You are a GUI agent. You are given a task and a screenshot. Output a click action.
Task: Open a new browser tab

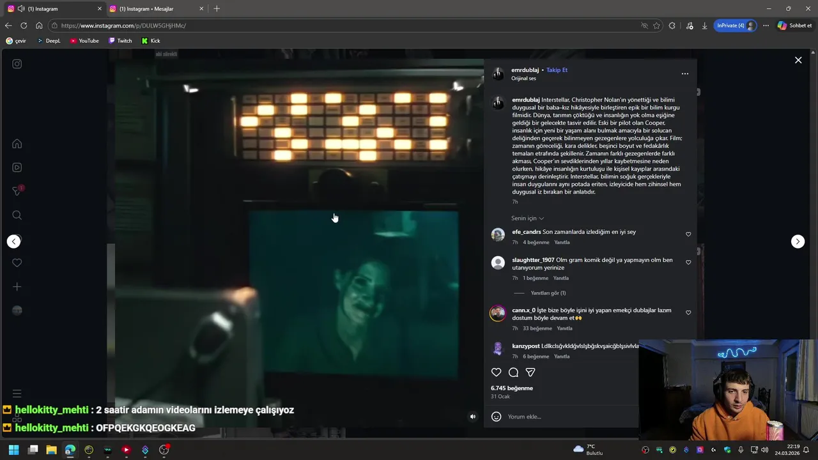pyautogui.click(x=217, y=9)
